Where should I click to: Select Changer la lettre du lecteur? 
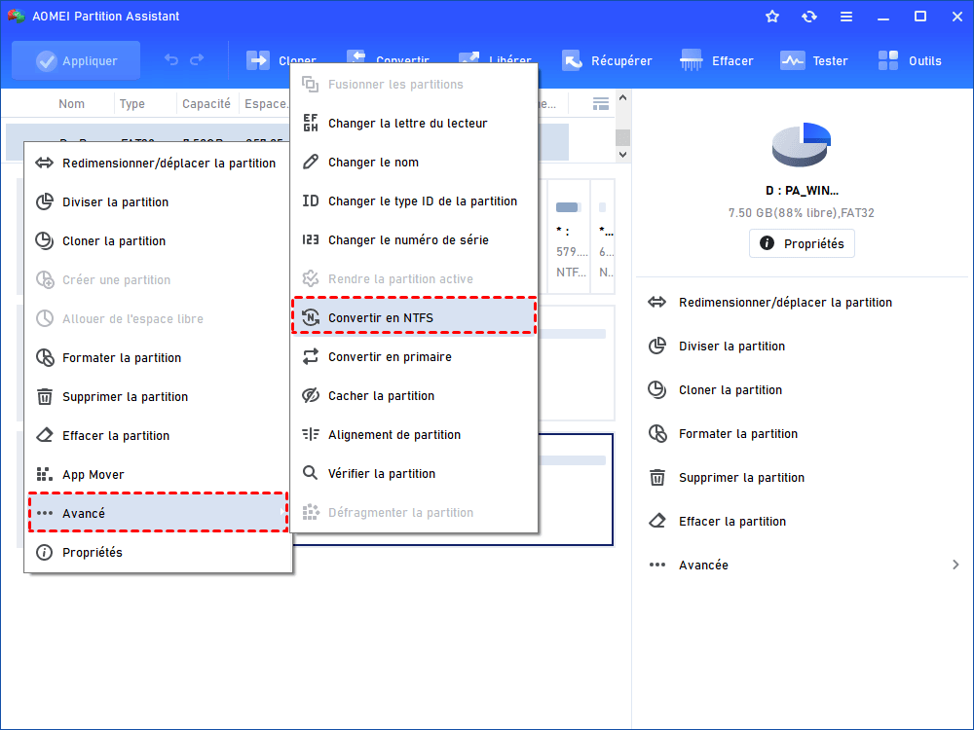pos(414,124)
